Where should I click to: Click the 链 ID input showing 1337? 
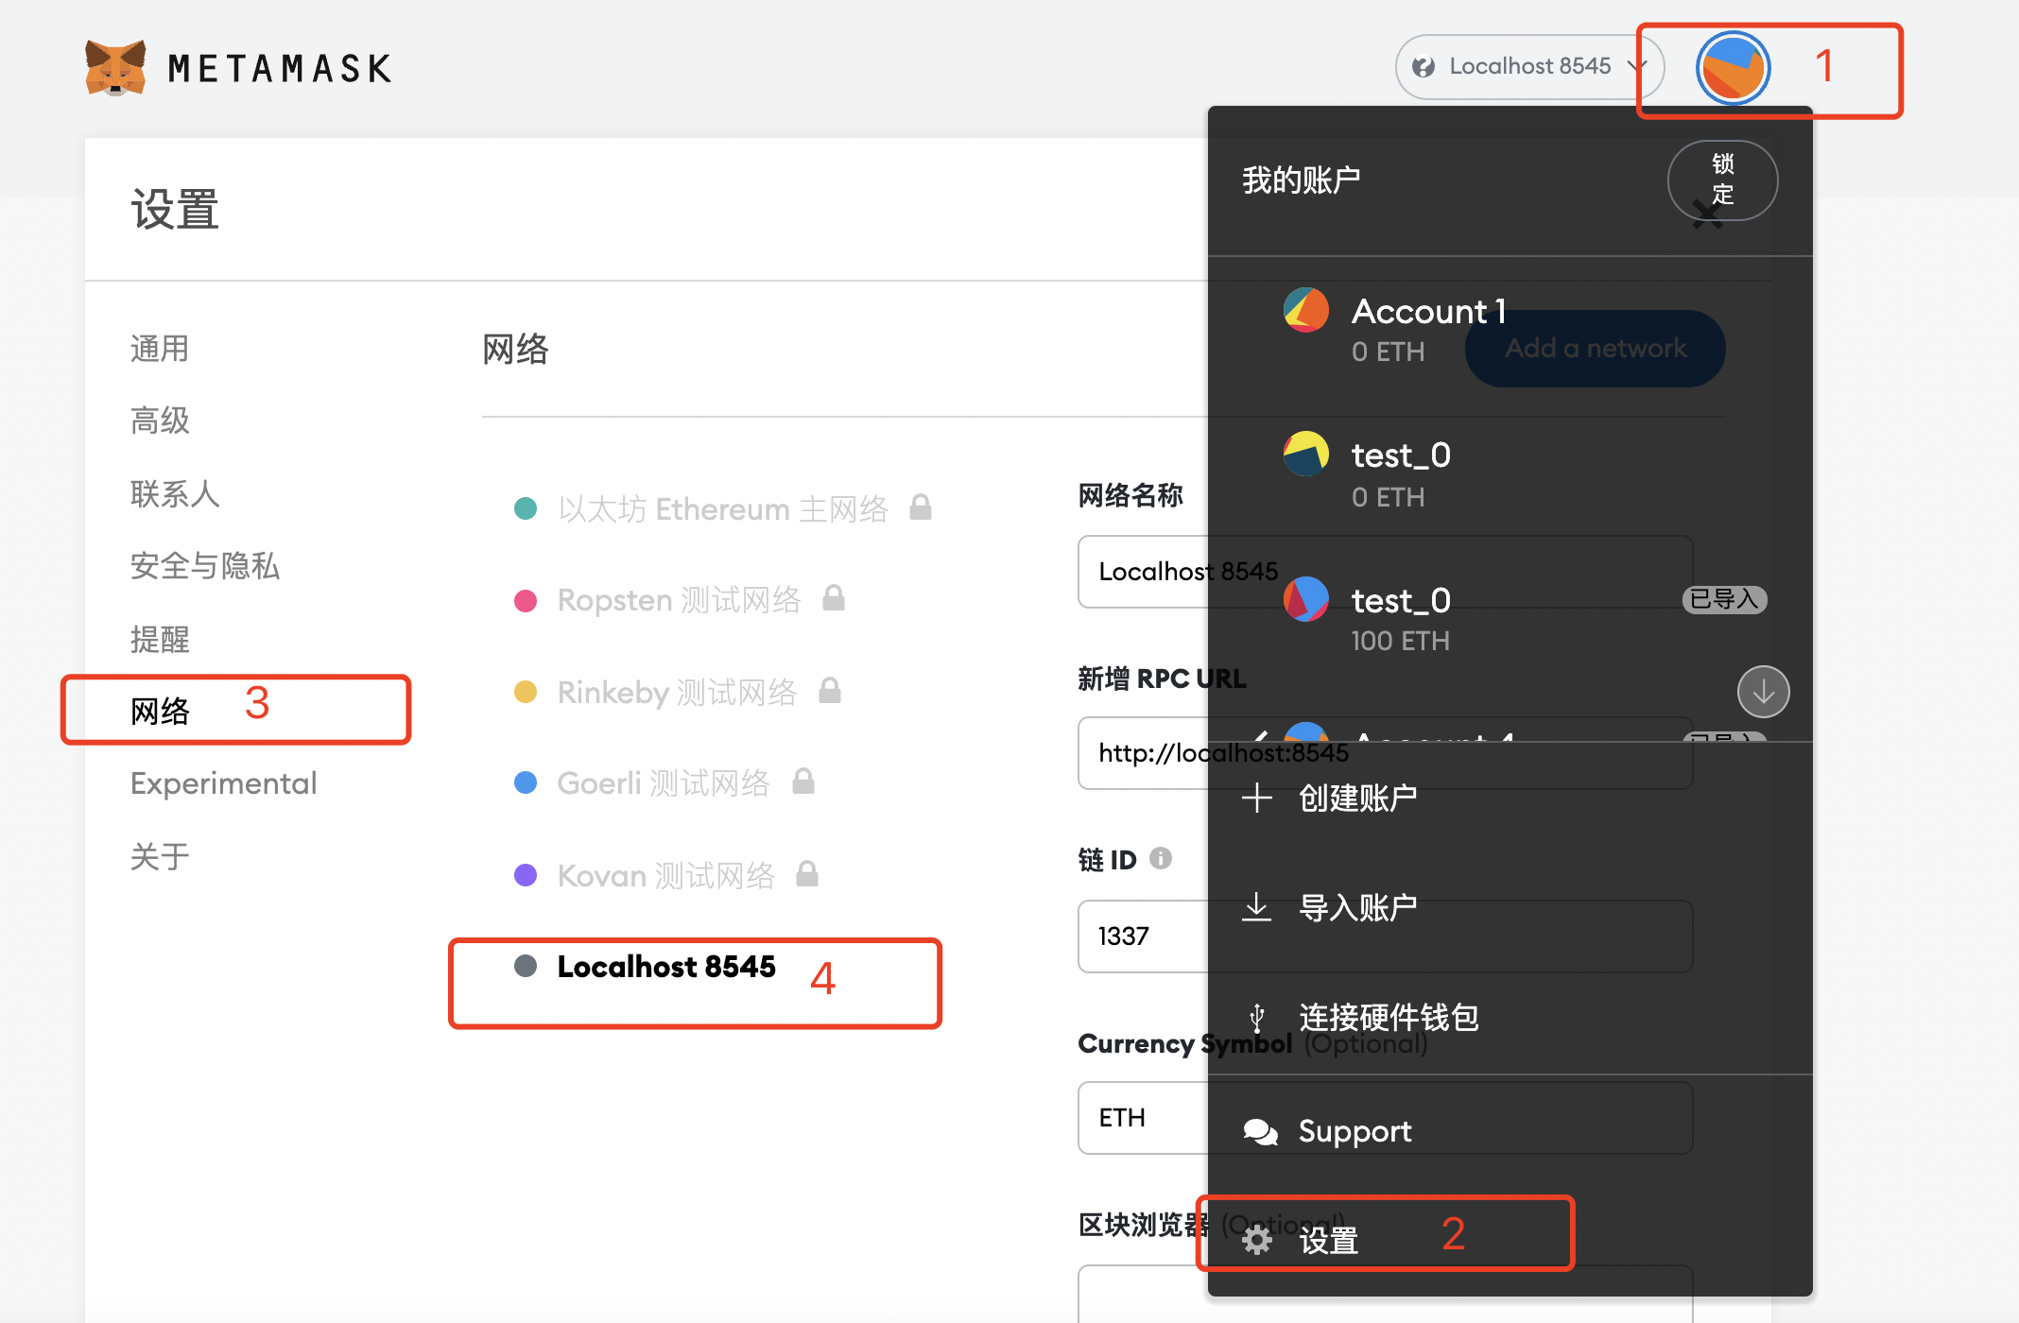point(1386,936)
